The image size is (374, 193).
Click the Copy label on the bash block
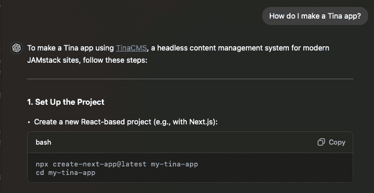[337, 142]
